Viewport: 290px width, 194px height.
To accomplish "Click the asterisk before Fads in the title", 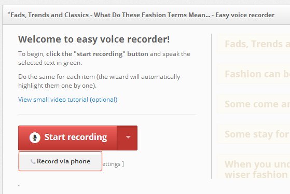I will (x=9, y=13).
